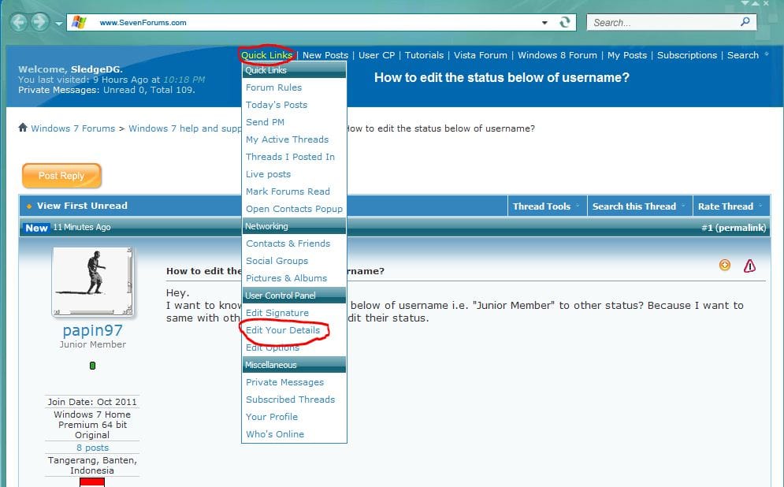
Task: Click the red report post triangle icon
Action: pos(749,266)
